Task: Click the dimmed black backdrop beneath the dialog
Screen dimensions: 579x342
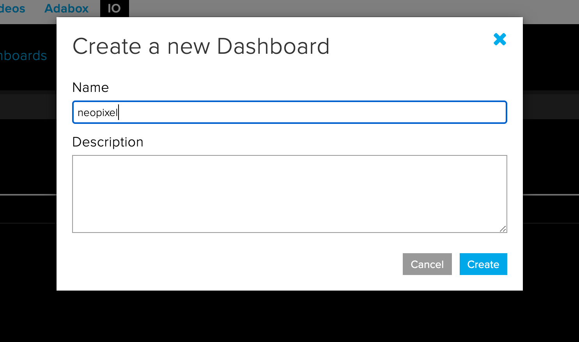Action: click(289, 316)
